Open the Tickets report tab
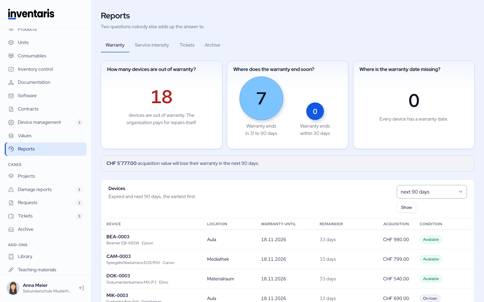Screen dimensions: 484x302 pyautogui.click(x=187, y=45)
